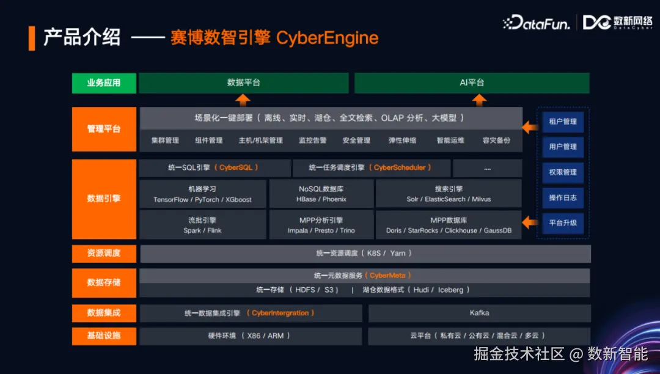Viewport: 660px width, 374px height.
Task: Click the Kafka block
Action: [480, 313]
